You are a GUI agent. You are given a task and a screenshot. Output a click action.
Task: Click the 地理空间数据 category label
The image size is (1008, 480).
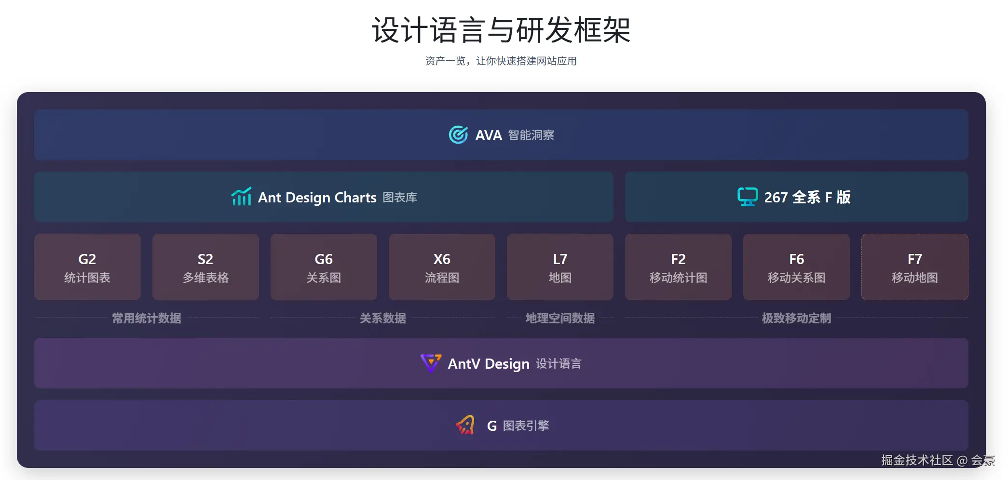click(560, 318)
